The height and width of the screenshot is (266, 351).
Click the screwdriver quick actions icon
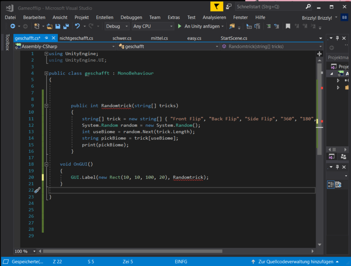tap(37, 190)
